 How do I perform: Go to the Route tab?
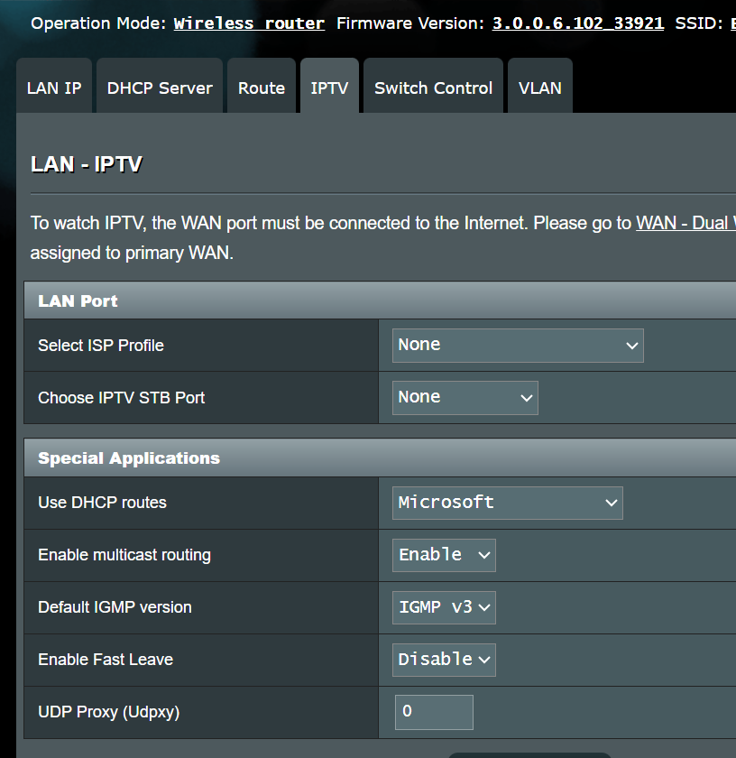click(x=262, y=88)
